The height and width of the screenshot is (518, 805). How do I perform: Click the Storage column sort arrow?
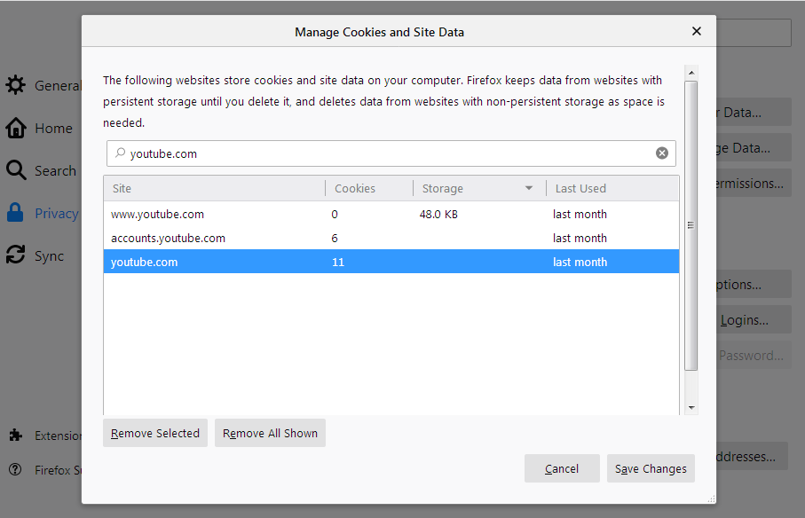point(529,188)
